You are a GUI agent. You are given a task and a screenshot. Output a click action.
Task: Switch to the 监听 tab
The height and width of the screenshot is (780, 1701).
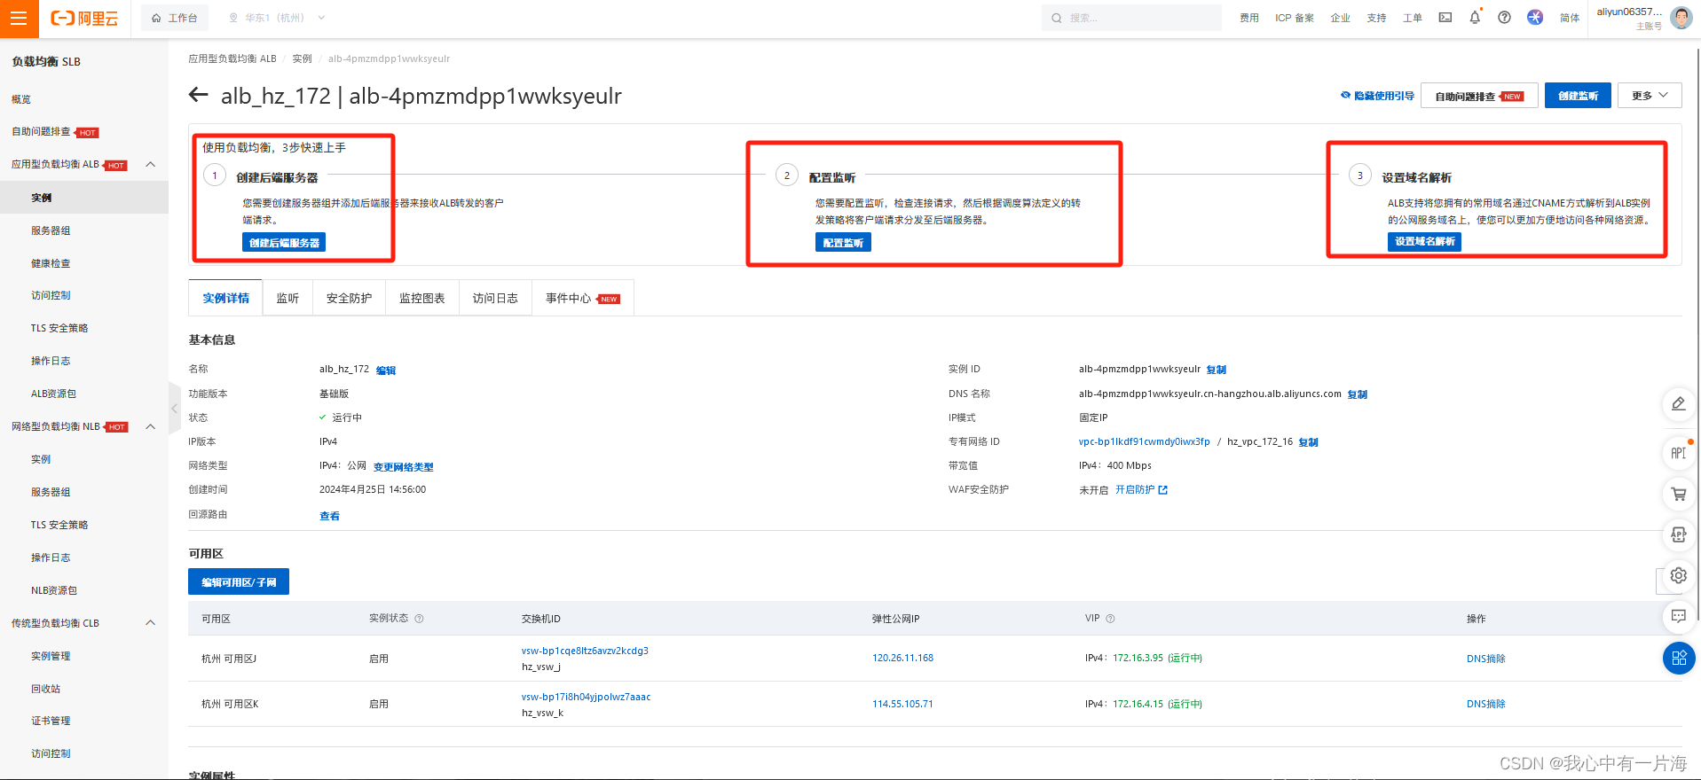287,298
